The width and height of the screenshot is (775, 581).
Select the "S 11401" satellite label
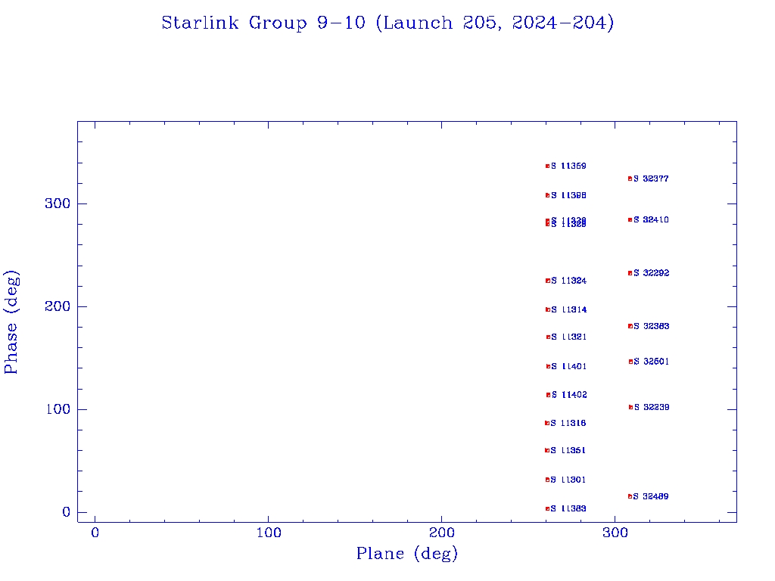tap(569, 367)
